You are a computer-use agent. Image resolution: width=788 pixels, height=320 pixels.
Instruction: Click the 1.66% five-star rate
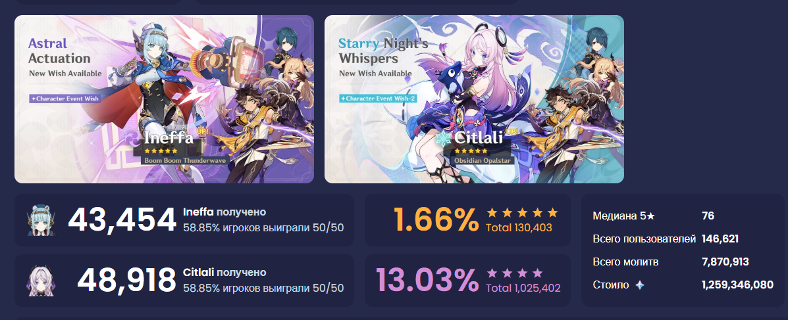[436, 219]
